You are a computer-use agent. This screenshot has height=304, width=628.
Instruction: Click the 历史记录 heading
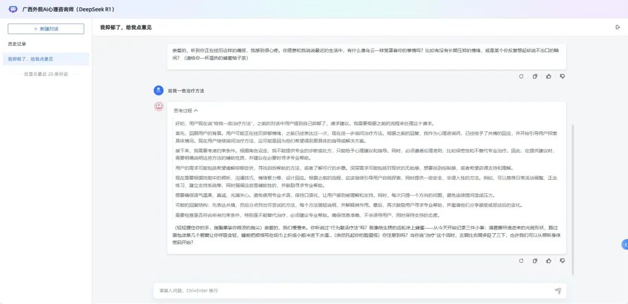pos(17,44)
